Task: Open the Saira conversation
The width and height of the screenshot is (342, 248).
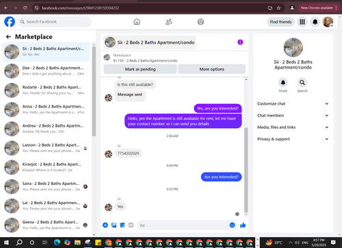Action: (46, 186)
